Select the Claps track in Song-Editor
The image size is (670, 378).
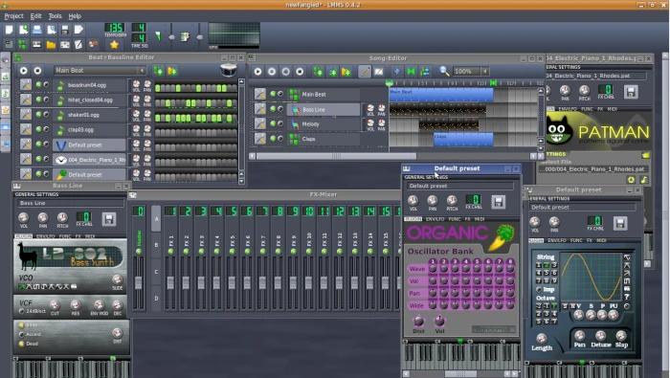pyautogui.click(x=324, y=139)
